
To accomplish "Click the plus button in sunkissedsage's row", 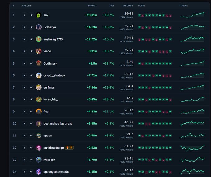I will pos(24,148).
